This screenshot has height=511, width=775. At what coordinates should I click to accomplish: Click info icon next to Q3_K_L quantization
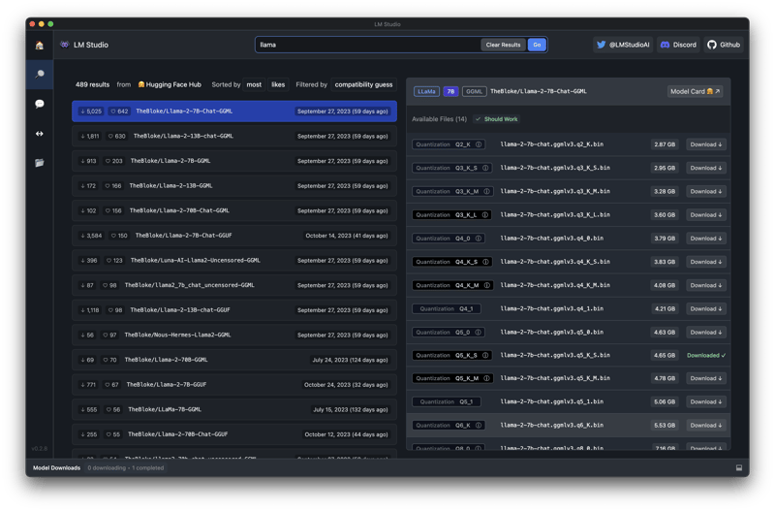[485, 214]
